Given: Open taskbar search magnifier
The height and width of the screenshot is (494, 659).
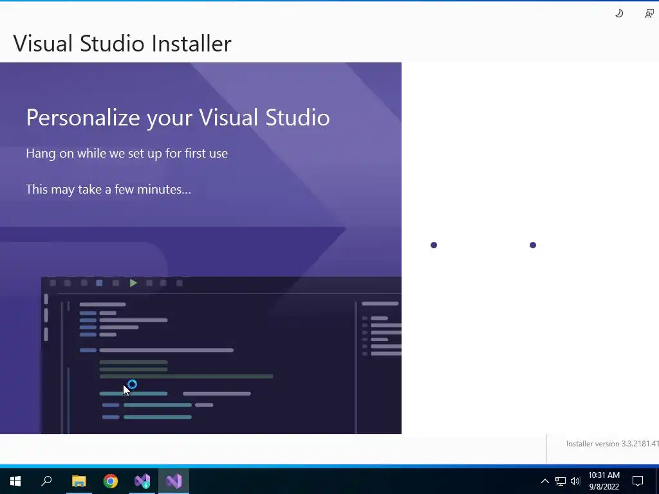Looking at the screenshot, I should [46, 481].
